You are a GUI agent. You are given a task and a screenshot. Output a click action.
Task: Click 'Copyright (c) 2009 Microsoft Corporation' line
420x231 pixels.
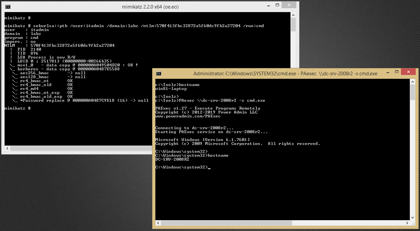click(x=238, y=144)
